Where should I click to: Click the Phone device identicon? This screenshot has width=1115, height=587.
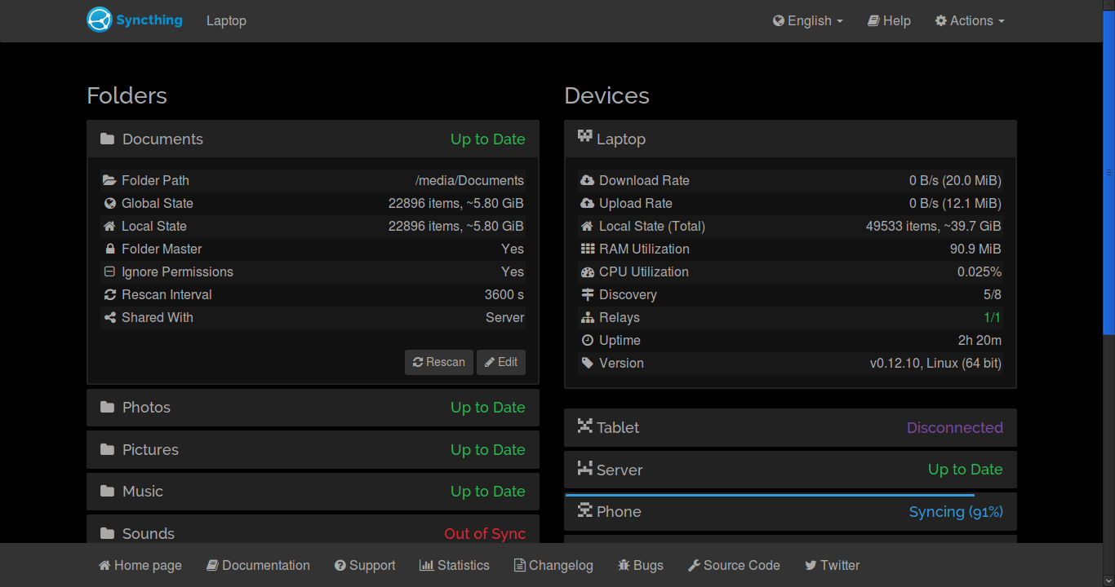584,510
